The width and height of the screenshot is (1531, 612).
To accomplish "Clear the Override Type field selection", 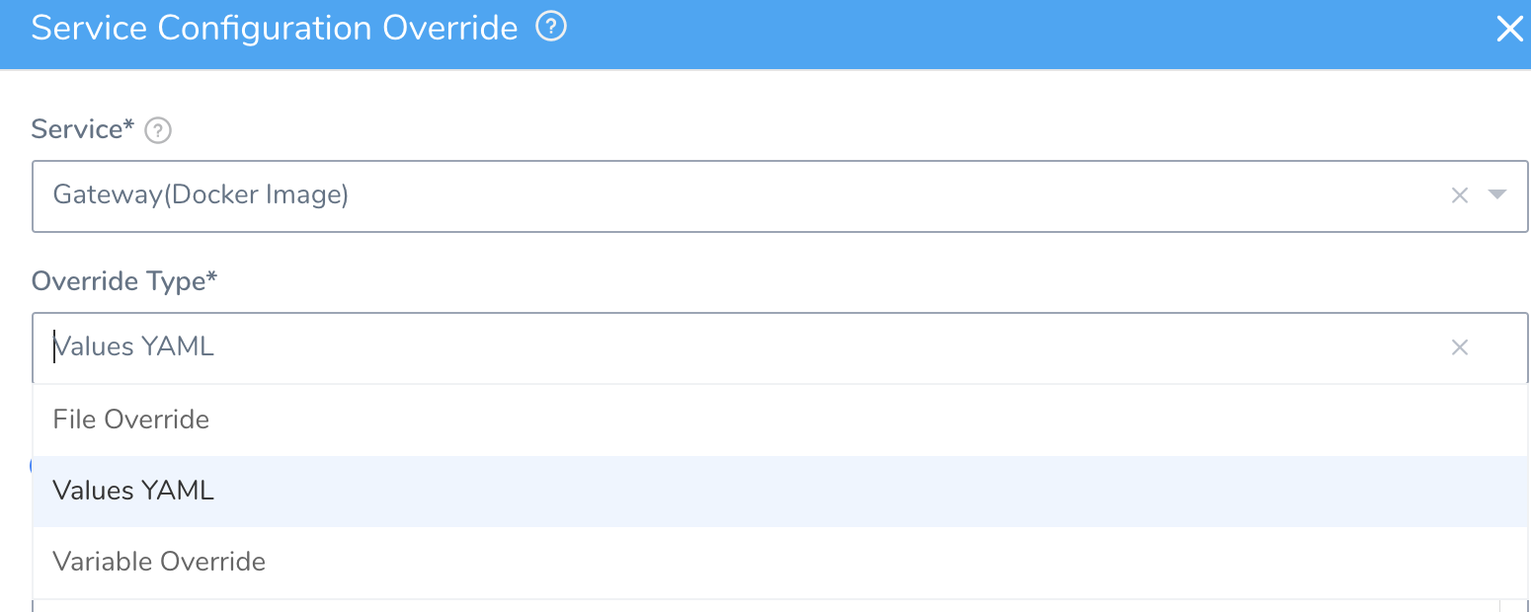I will point(1459,347).
